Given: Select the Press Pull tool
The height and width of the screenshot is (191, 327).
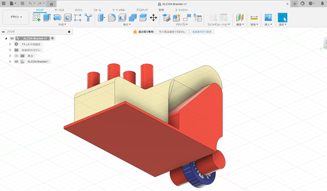Looking at the screenshot, I should (x=101, y=17).
